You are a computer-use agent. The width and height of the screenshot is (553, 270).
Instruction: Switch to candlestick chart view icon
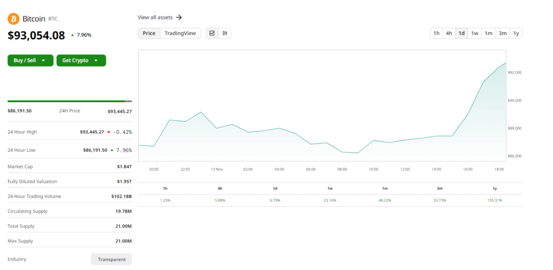coord(225,33)
